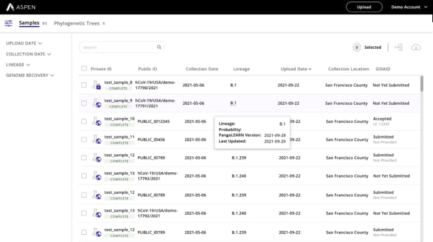Click the public globe flask icon for test_sample_9
The image size is (433, 242).
click(x=97, y=103)
